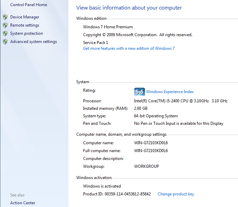Click Get more features with a new edition link
Viewport: 238px width, 207px height.
129,48
